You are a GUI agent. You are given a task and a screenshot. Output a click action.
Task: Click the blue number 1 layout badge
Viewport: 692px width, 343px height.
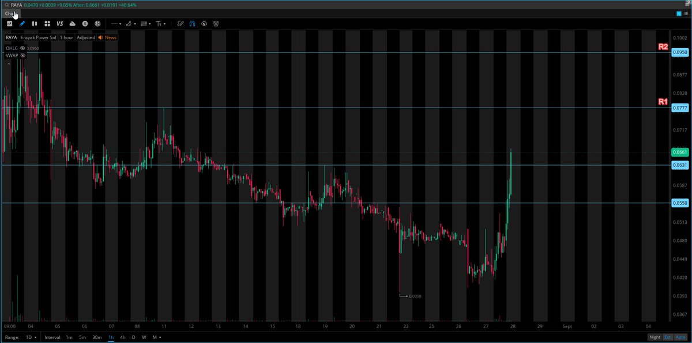coord(679,13)
